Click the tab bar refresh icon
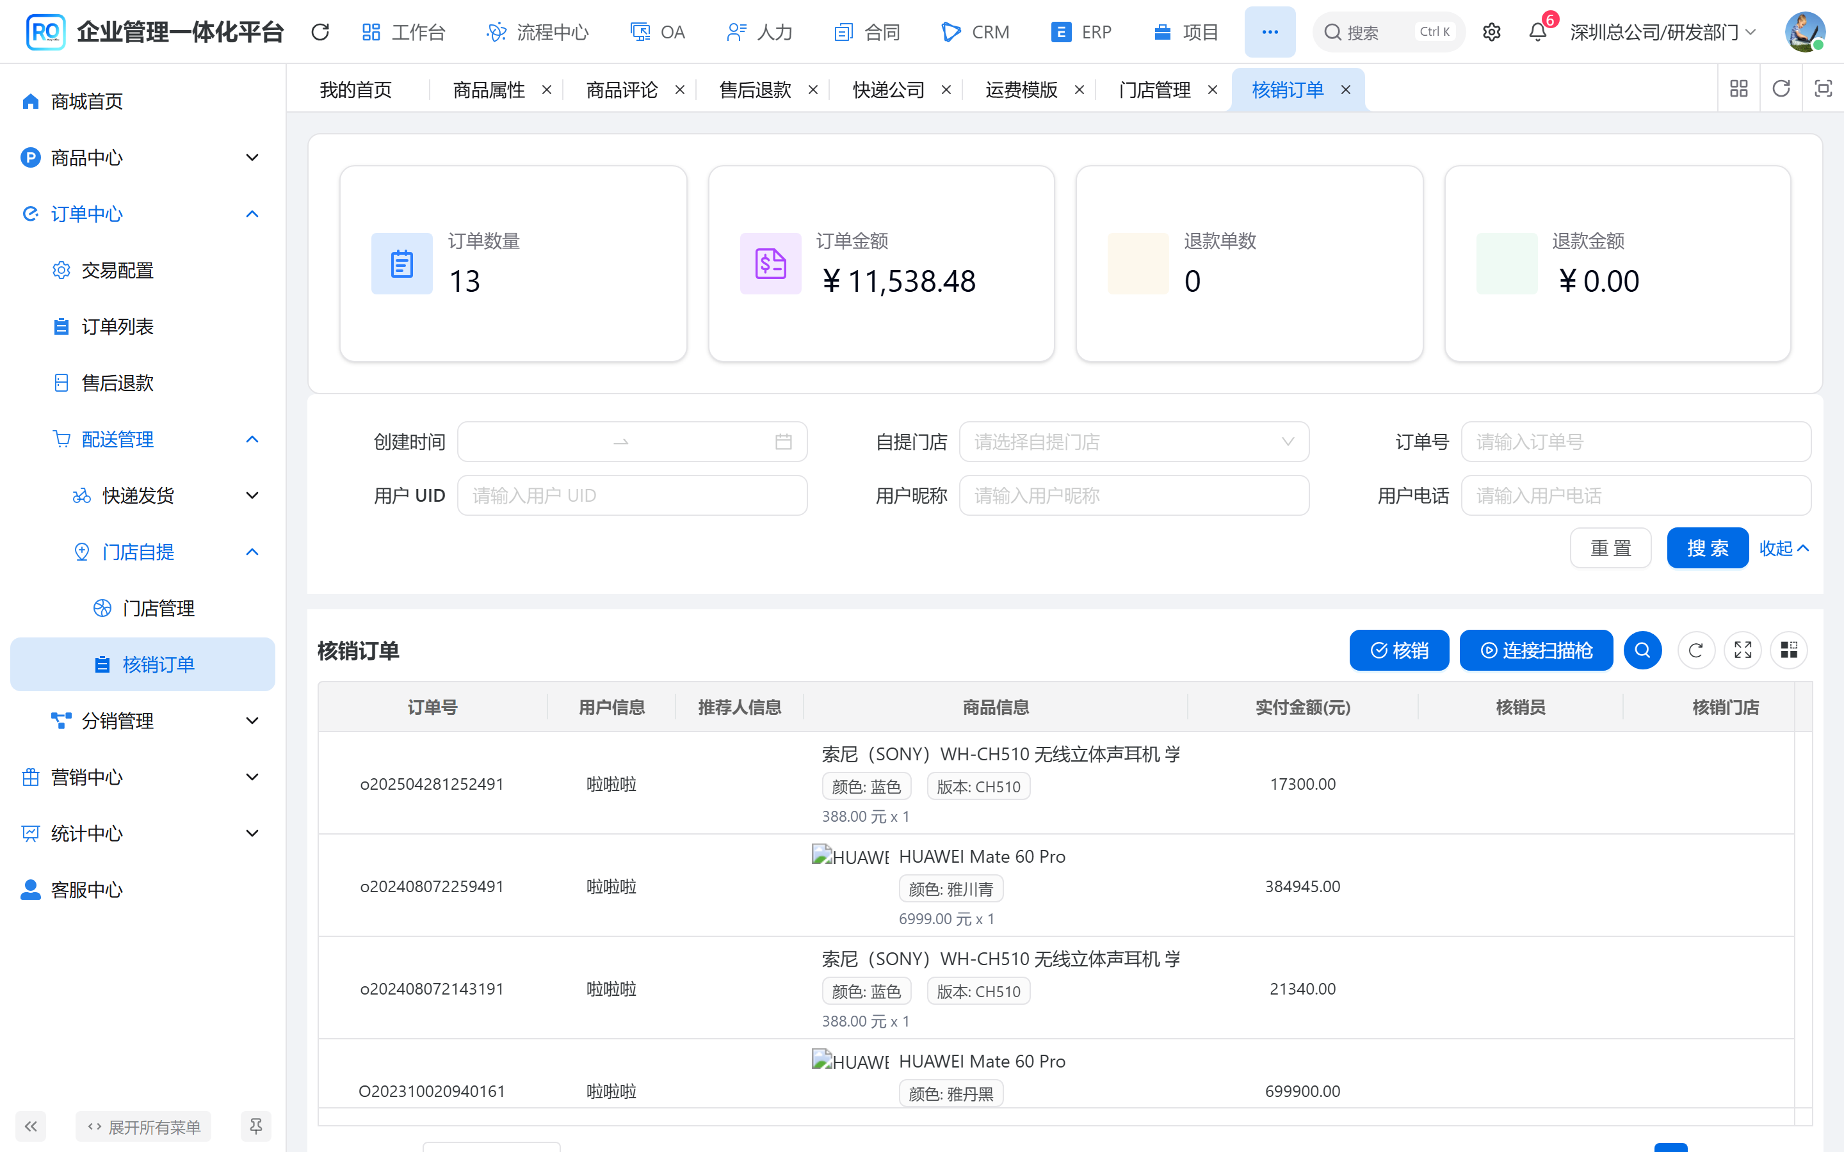1844x1152 pixels. point(1781,89)
